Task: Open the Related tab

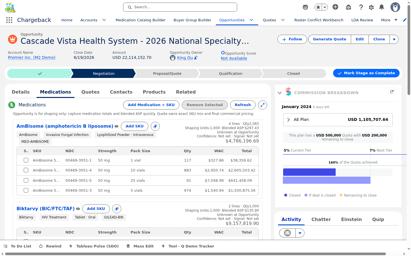Action: pos(186,92)
